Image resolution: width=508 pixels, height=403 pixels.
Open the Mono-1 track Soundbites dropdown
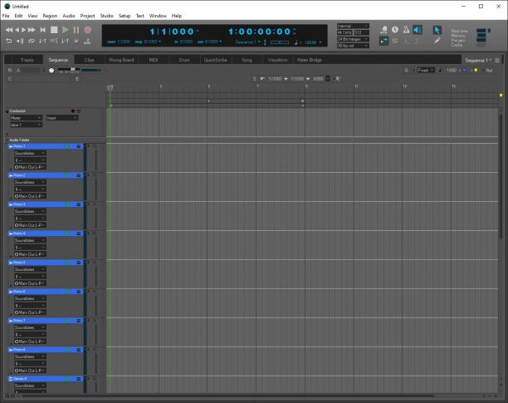point(30,153)
